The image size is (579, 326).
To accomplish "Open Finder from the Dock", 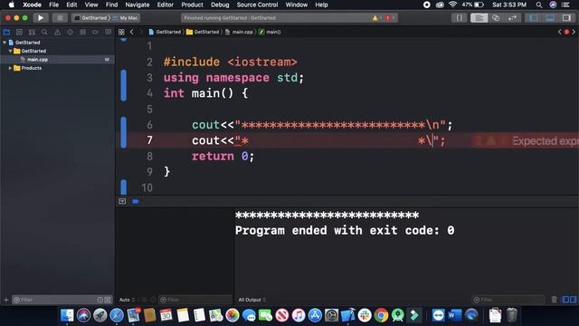I will [x=67, y=315].
